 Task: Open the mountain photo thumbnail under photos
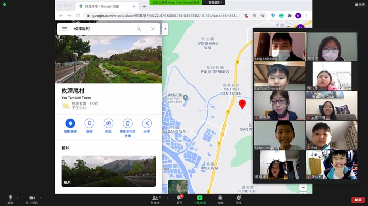109,171
